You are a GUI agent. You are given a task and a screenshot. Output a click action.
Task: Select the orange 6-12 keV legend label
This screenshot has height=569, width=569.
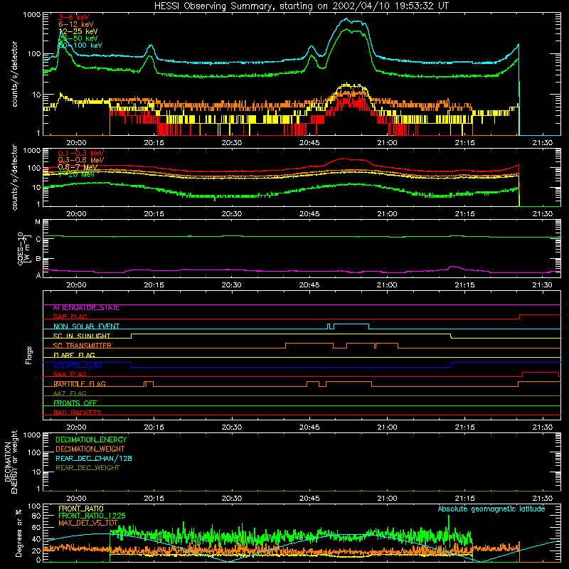76,24
